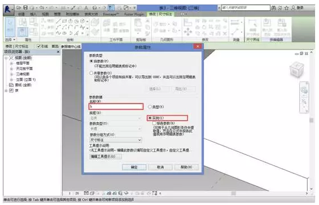Open the Modify | Dimensions ribbon tab
319x205 pixels.
tap(160, 14)
